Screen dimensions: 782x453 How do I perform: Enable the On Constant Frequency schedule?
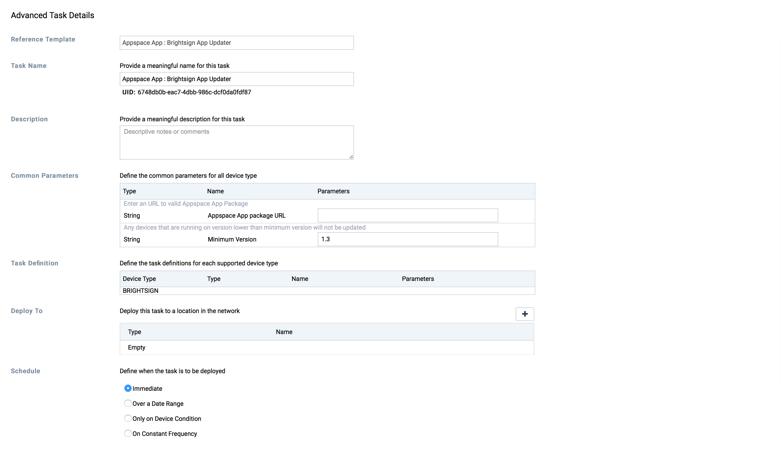[127, 433]
